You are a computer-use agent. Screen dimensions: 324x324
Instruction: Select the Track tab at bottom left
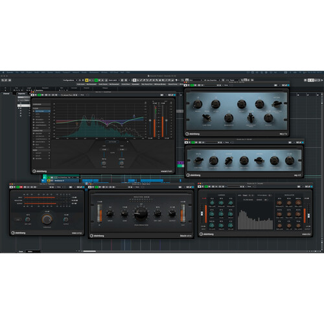pyautogui.click(x=21, y=251)
